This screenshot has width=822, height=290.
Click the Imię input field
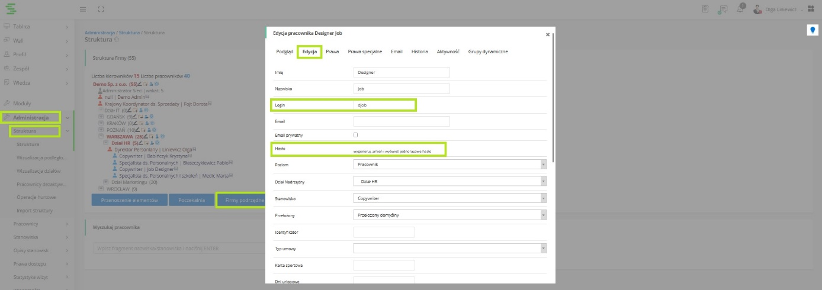[402, 72]
